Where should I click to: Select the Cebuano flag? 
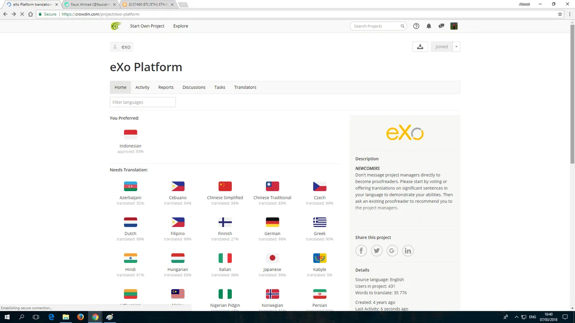178,186
